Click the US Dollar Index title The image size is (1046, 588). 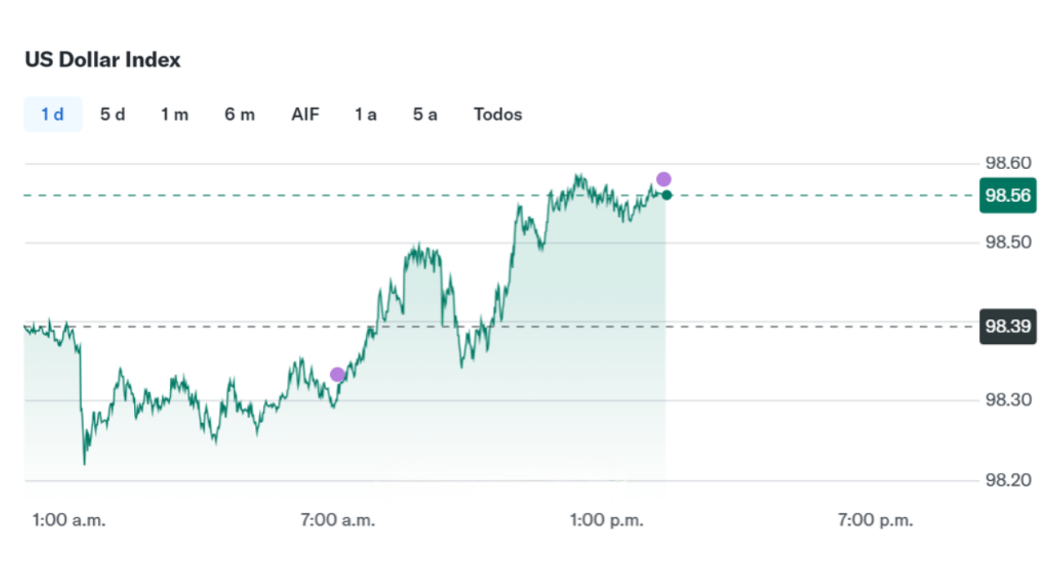[x=103, y=60]
